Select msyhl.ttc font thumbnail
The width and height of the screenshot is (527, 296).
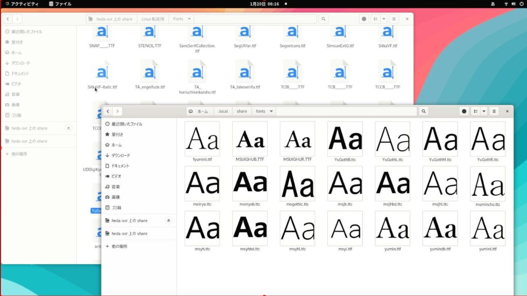(x=297, y=228)
